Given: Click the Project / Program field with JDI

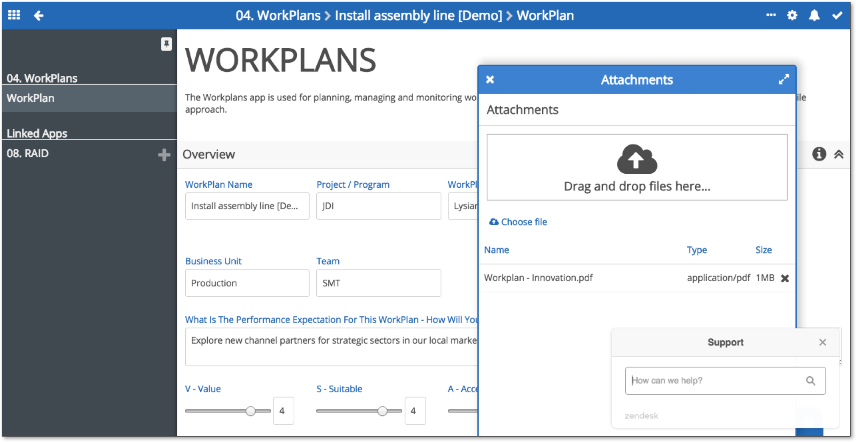Looking at the screenshot, I should coord(379,206).
